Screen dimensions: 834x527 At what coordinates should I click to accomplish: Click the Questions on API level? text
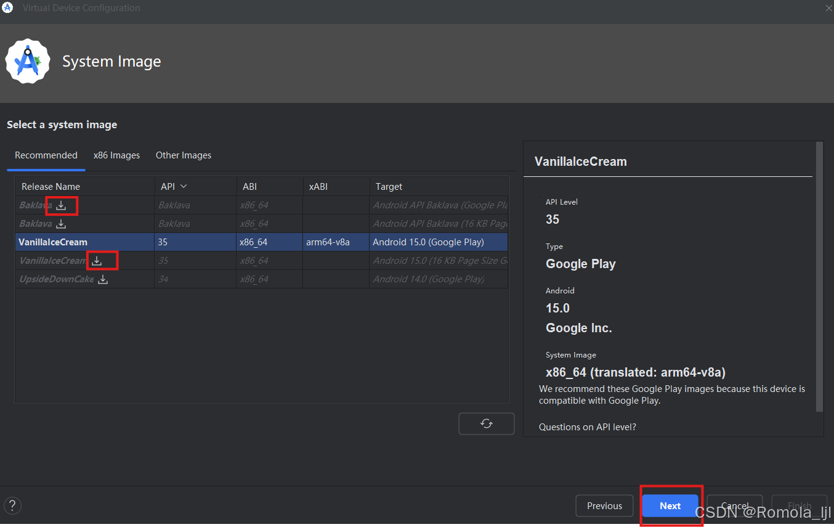click(587, 427)
